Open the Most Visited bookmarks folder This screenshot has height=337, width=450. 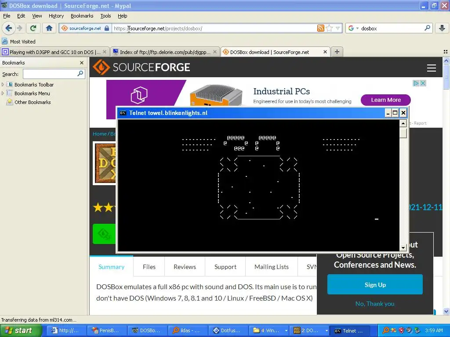click(18, 42)
